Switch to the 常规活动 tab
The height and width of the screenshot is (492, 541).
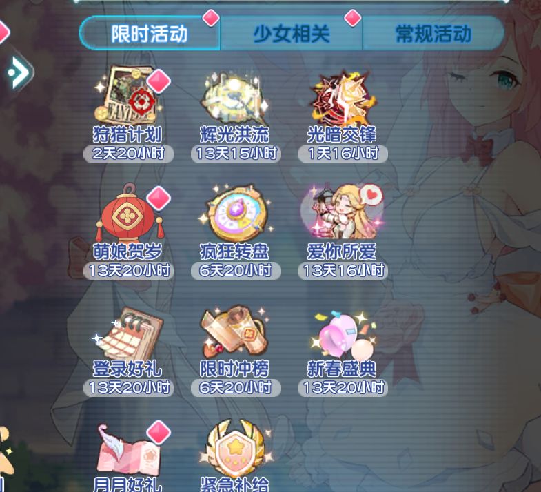433,34
